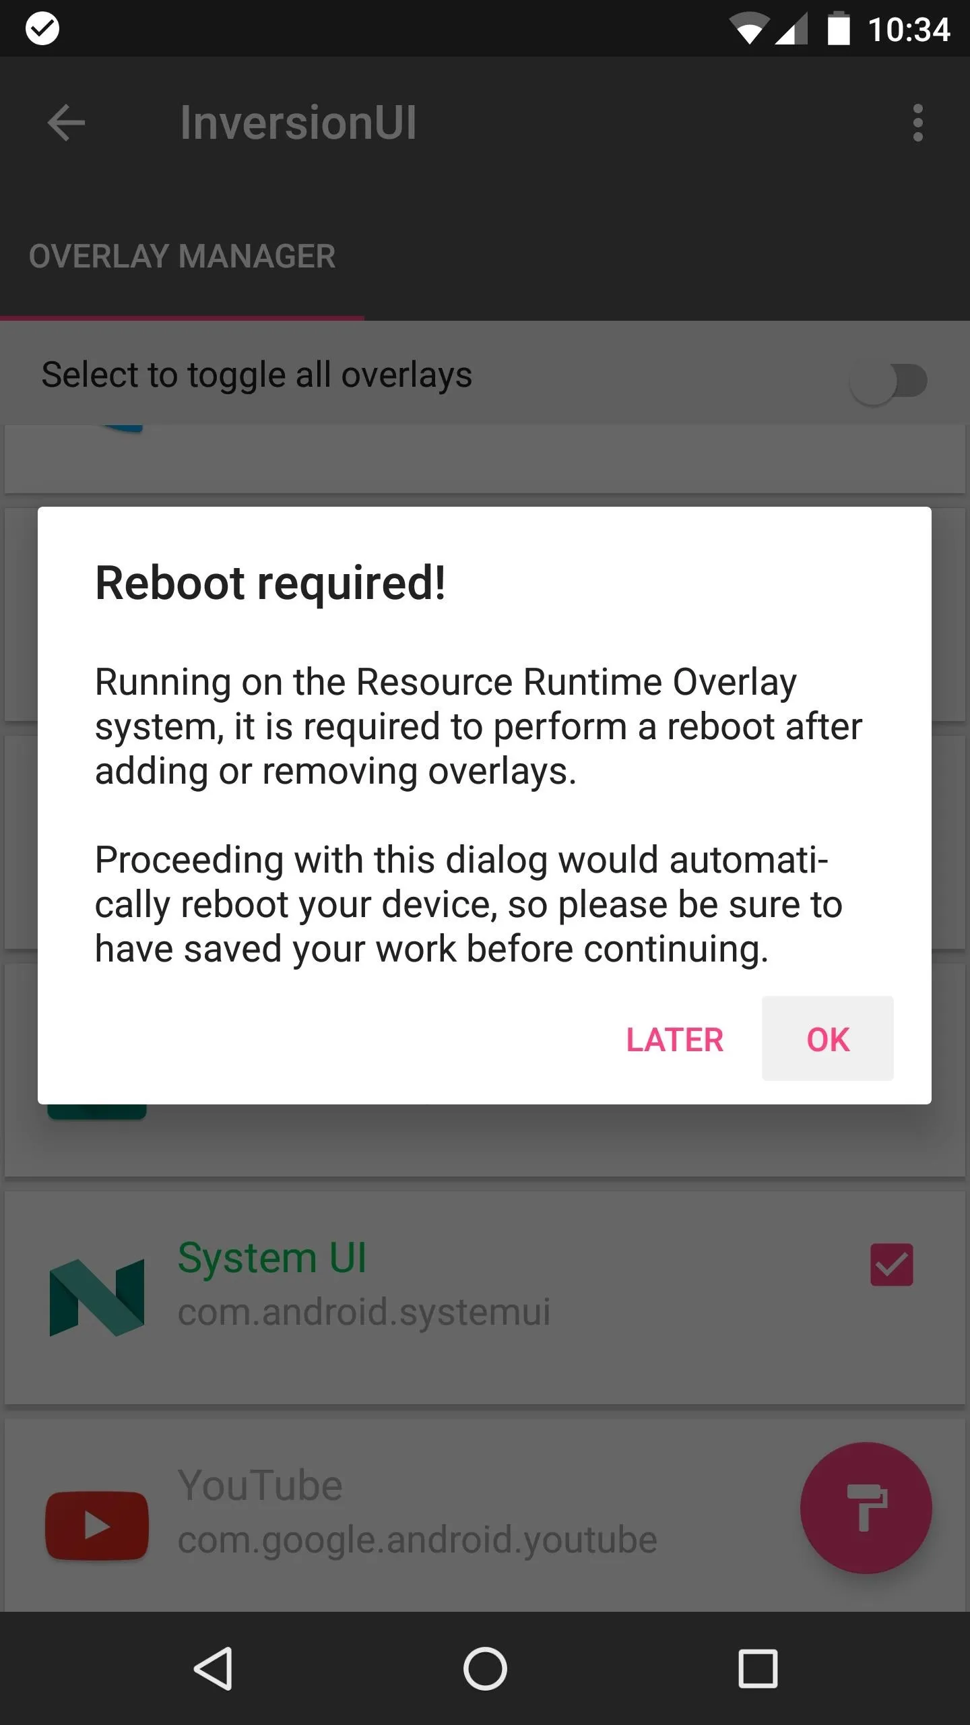The width and height of the screenshot is (970, 1725).
Task: Tap the back arrow beside InversionUI
Action: coord(67,123)
